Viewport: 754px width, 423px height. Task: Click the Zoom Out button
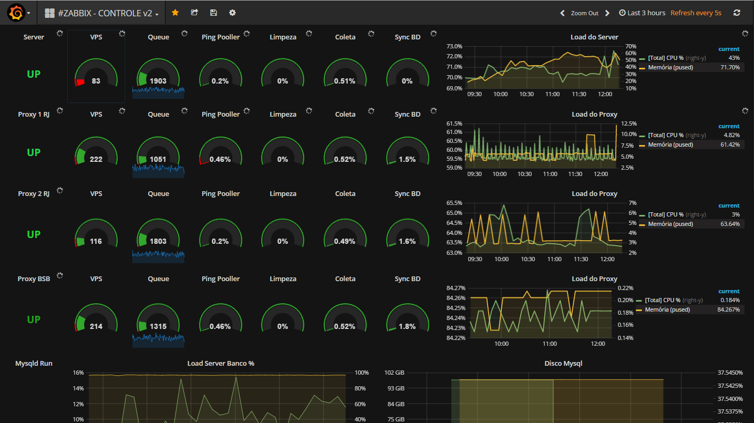(x=585, y=13)
